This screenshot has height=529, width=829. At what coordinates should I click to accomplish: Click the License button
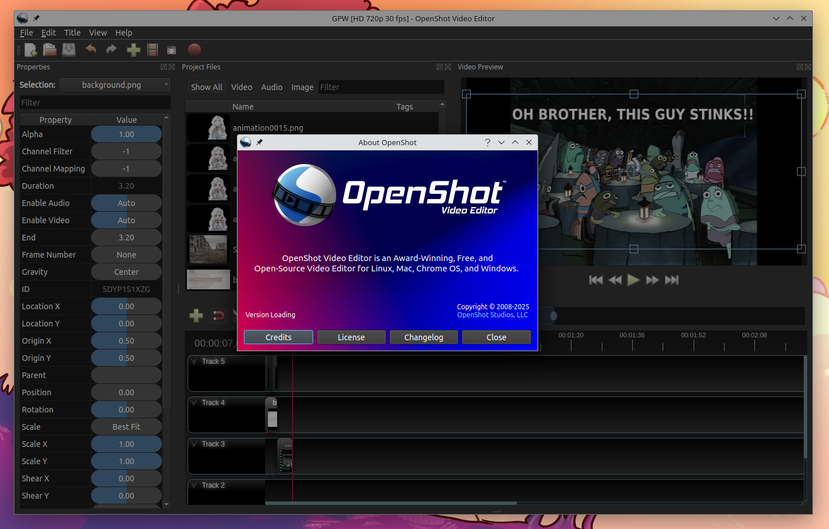tap(351, 337)
